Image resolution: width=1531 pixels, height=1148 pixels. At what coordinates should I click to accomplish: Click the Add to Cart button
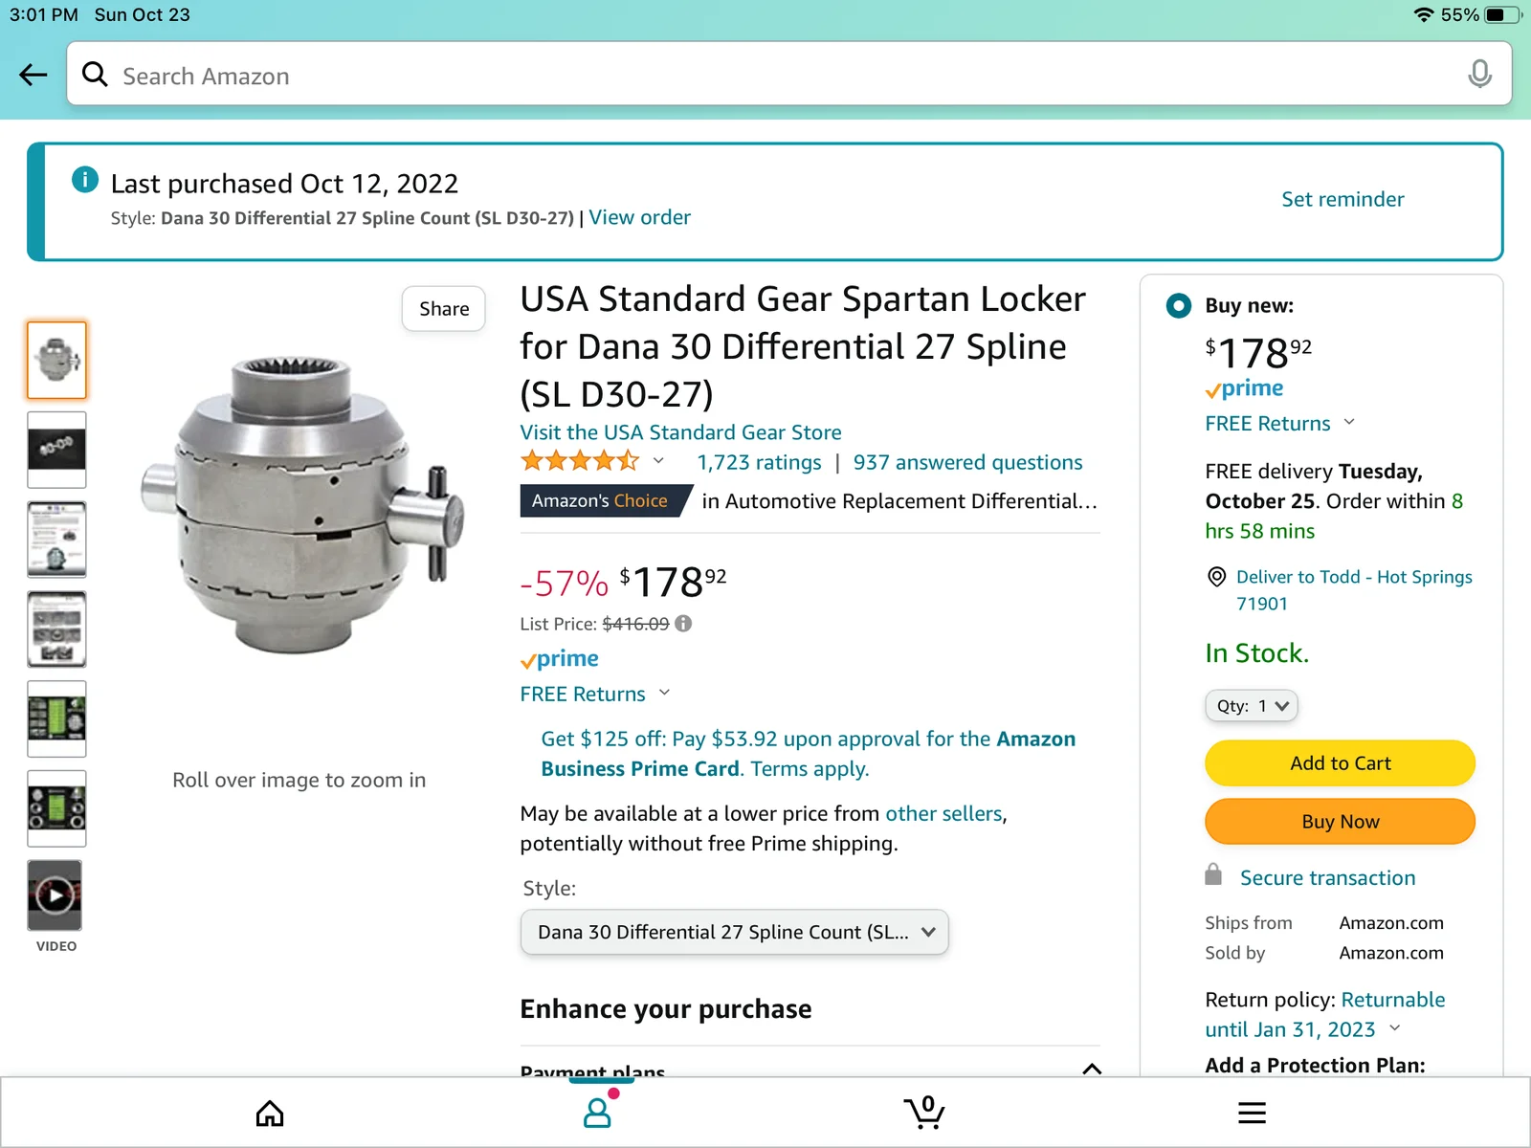pyautogui.click(x=1340, y=763)
